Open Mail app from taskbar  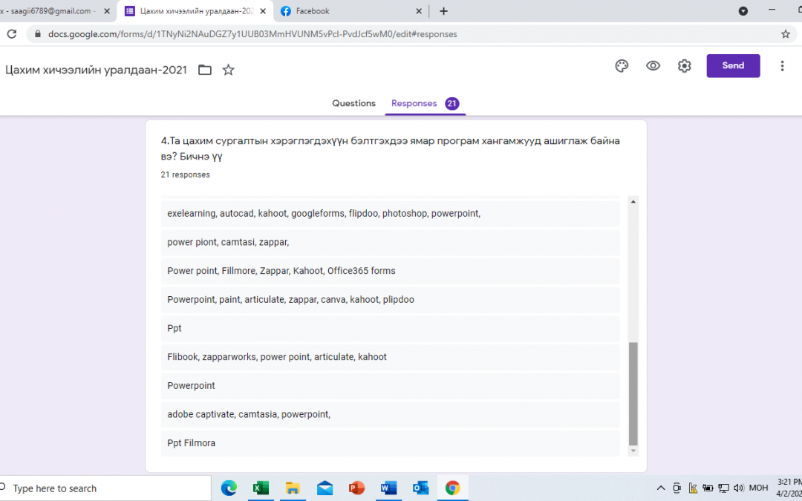(325, 488)
